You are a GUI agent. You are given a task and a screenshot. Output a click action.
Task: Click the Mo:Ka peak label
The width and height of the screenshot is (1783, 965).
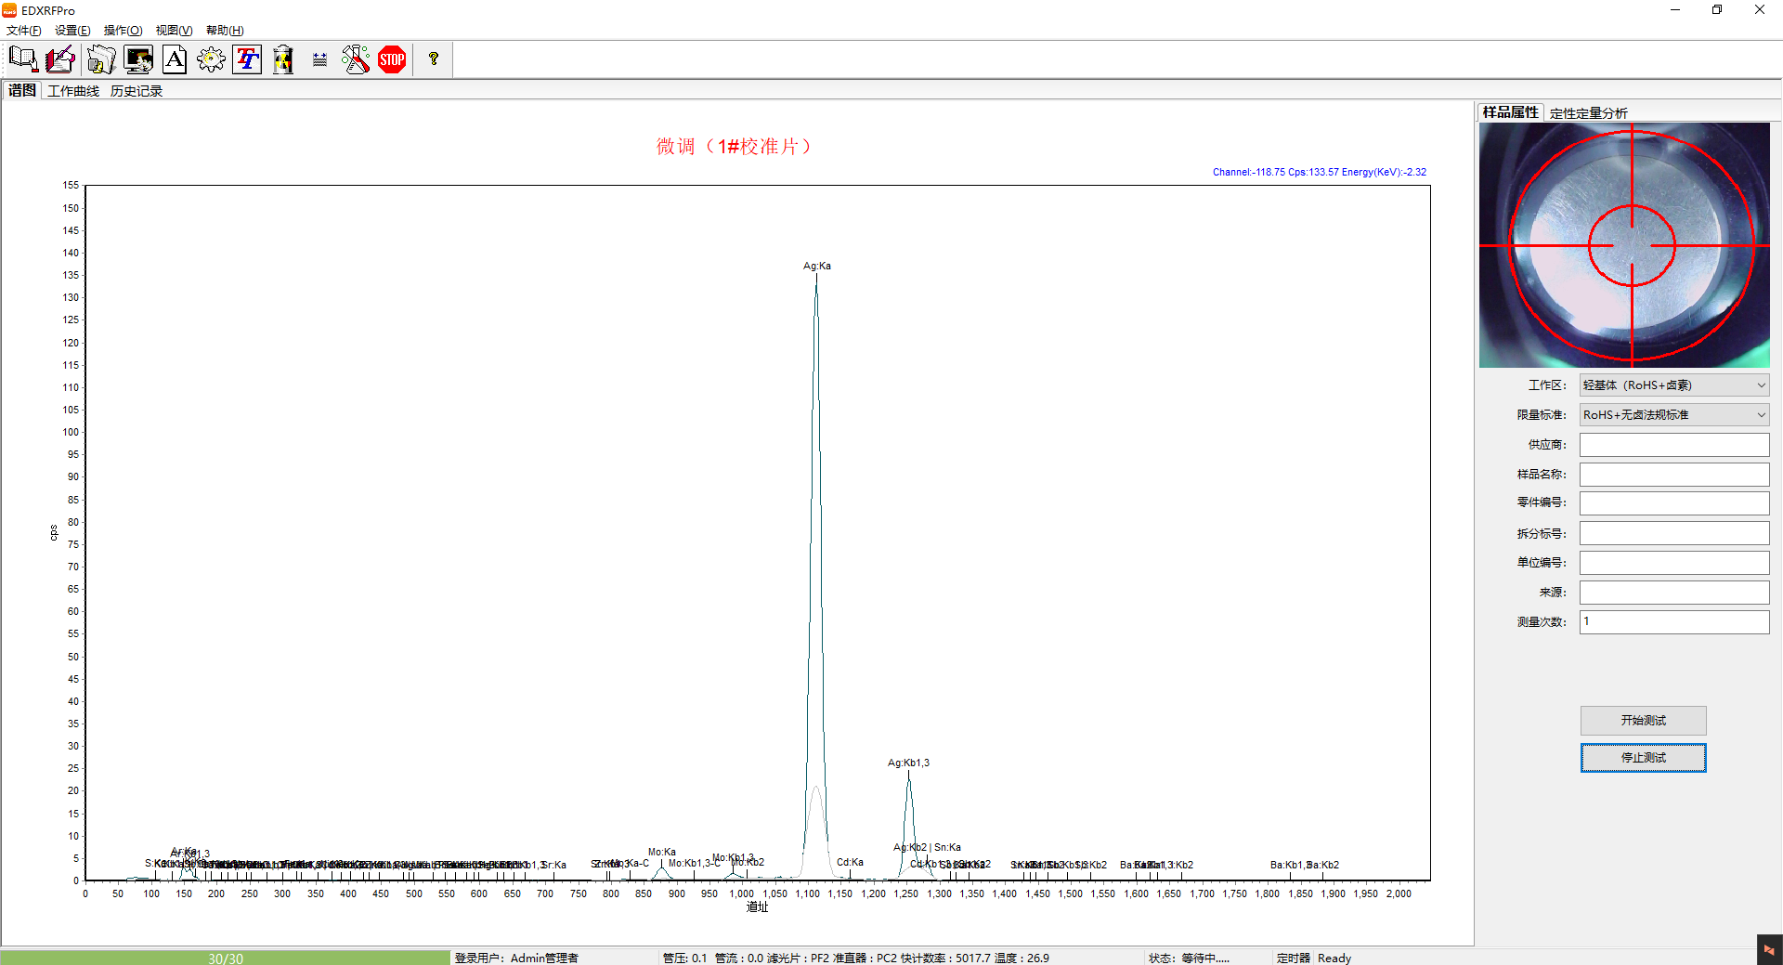tap(662, 853)
